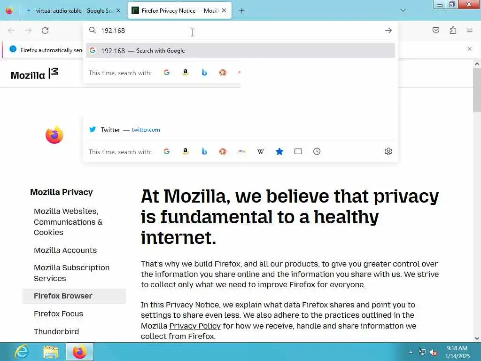Search with Wikipedia icon

[260, 151]
